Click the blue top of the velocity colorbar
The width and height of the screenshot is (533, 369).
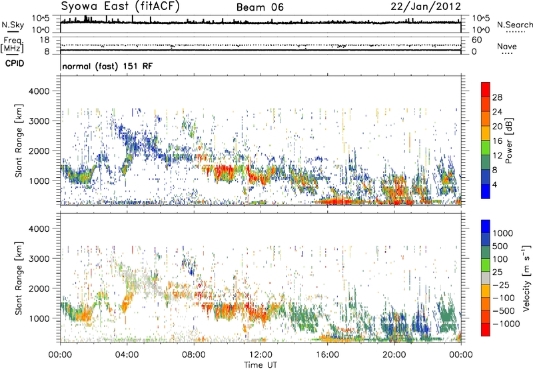point(486,226)
